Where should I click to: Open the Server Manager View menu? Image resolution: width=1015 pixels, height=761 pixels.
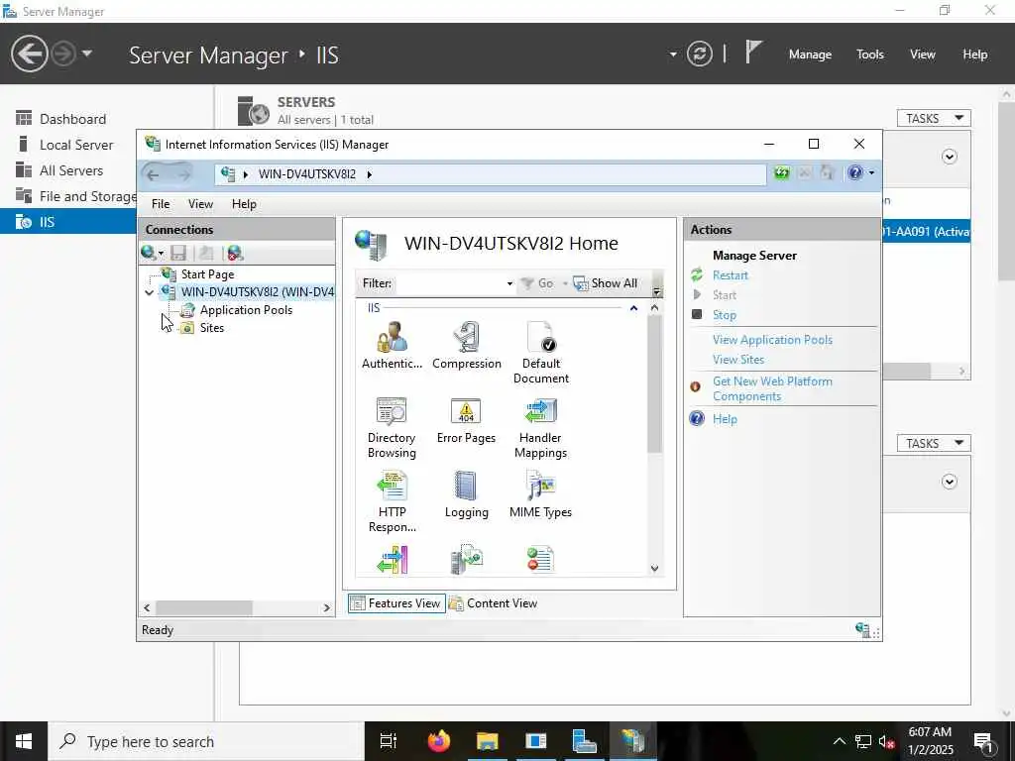coord(922,54)
